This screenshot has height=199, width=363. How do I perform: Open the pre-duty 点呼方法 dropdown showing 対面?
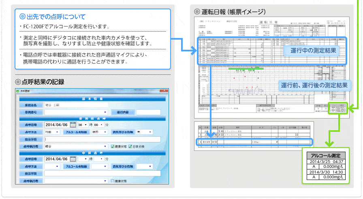[x=57, y=132]
